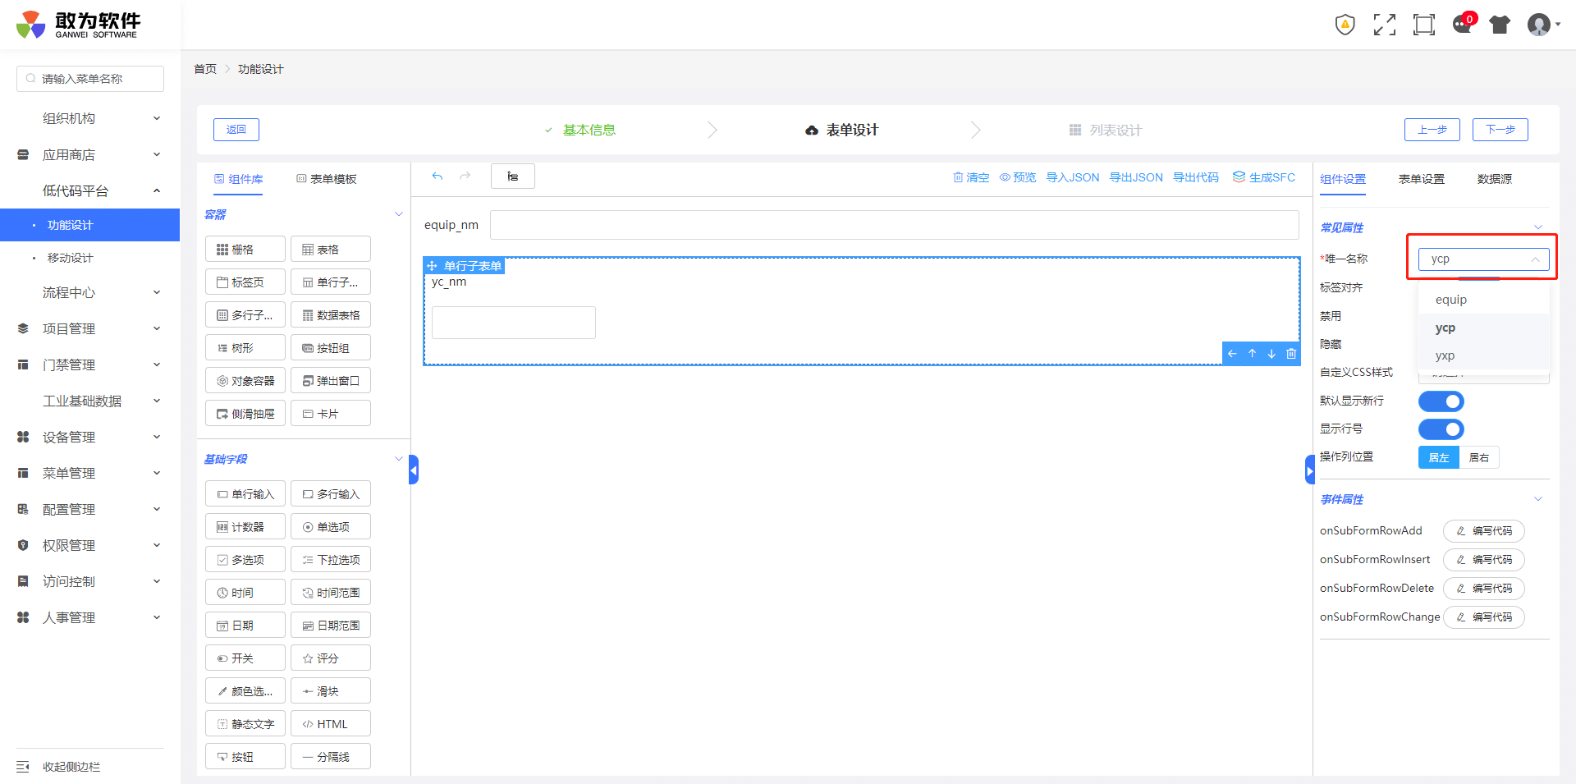Enter fullscreen with the expand arrows icon

tap(1384, 25)
